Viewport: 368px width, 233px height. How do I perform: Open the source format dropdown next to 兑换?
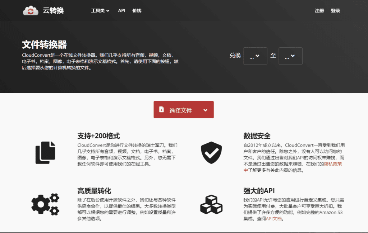[x=255, y=56]
